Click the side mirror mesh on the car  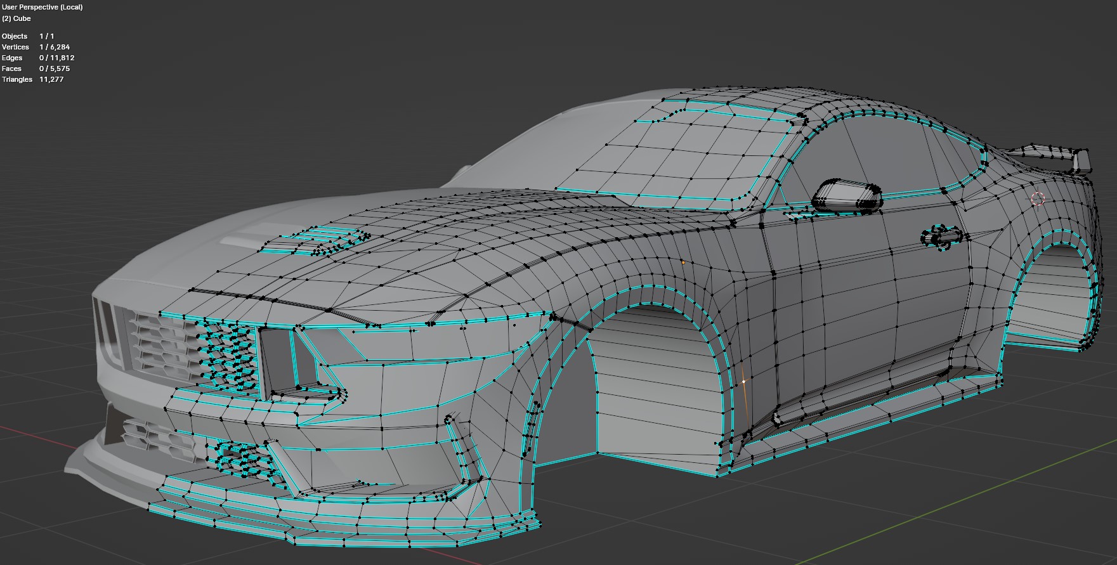coord(847,195)
